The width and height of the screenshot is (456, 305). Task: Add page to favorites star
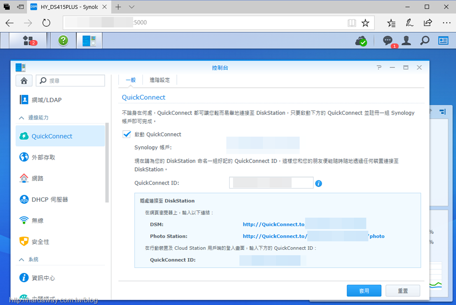point(365,23)
